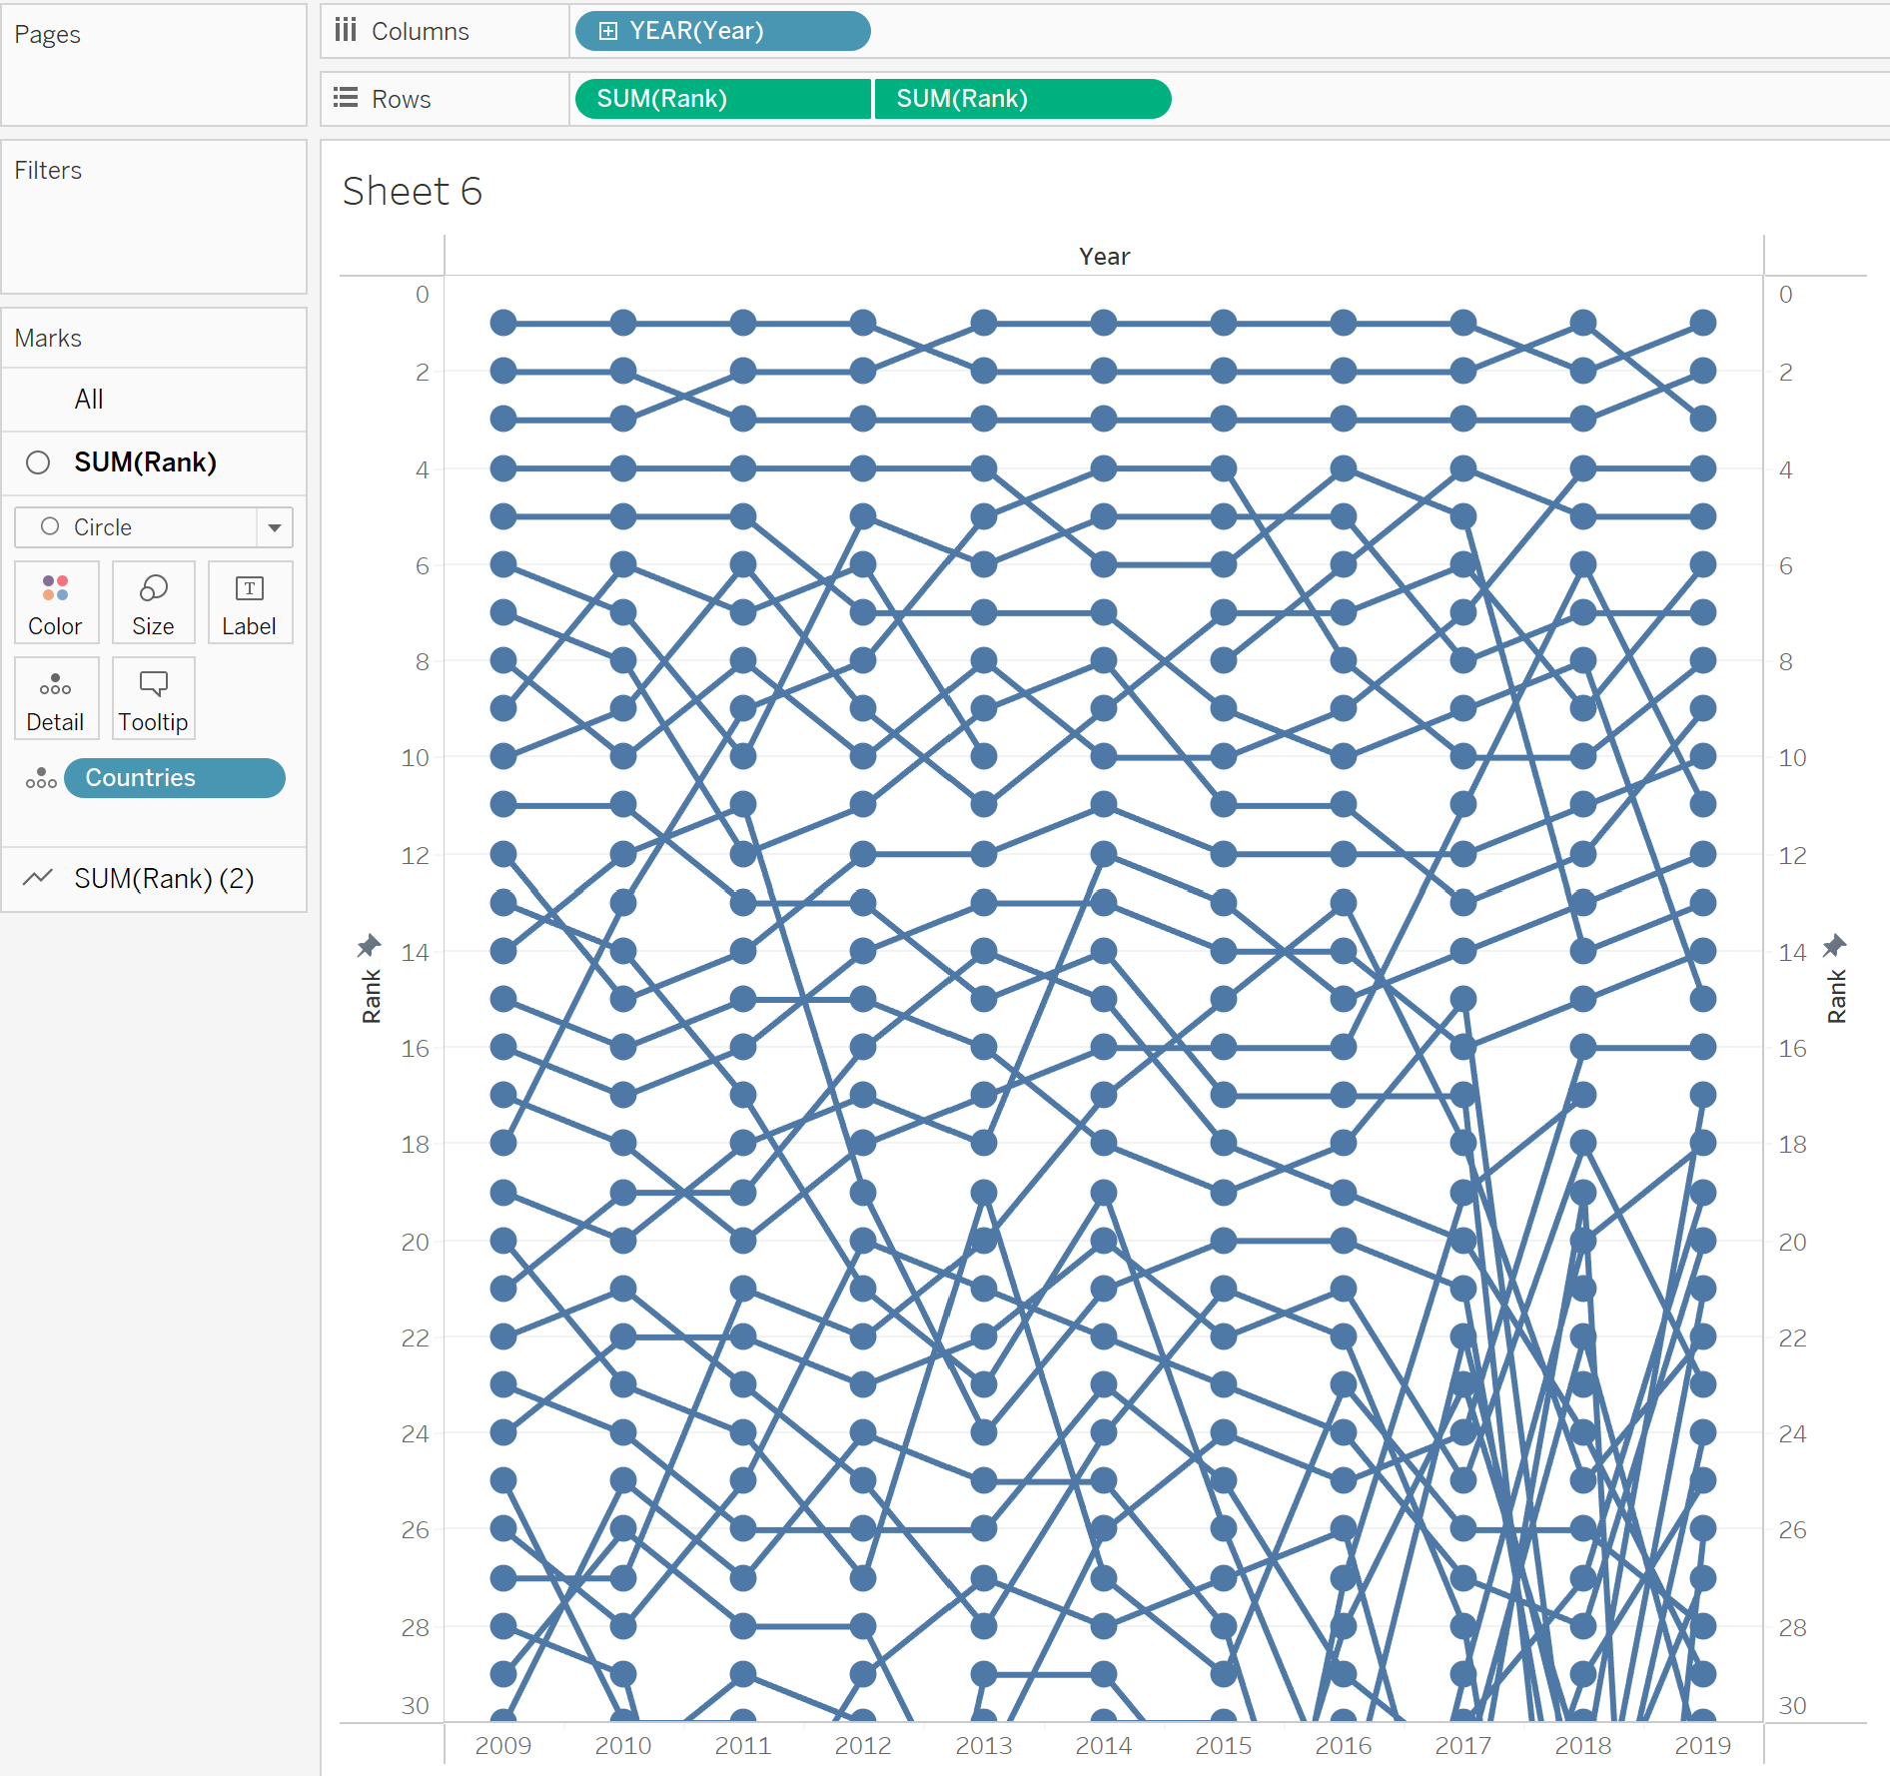Screen dimensions: 1890x1776
Task: Open the Detail control in Marks
Action: pyautogui.click(x=56, y=698)
